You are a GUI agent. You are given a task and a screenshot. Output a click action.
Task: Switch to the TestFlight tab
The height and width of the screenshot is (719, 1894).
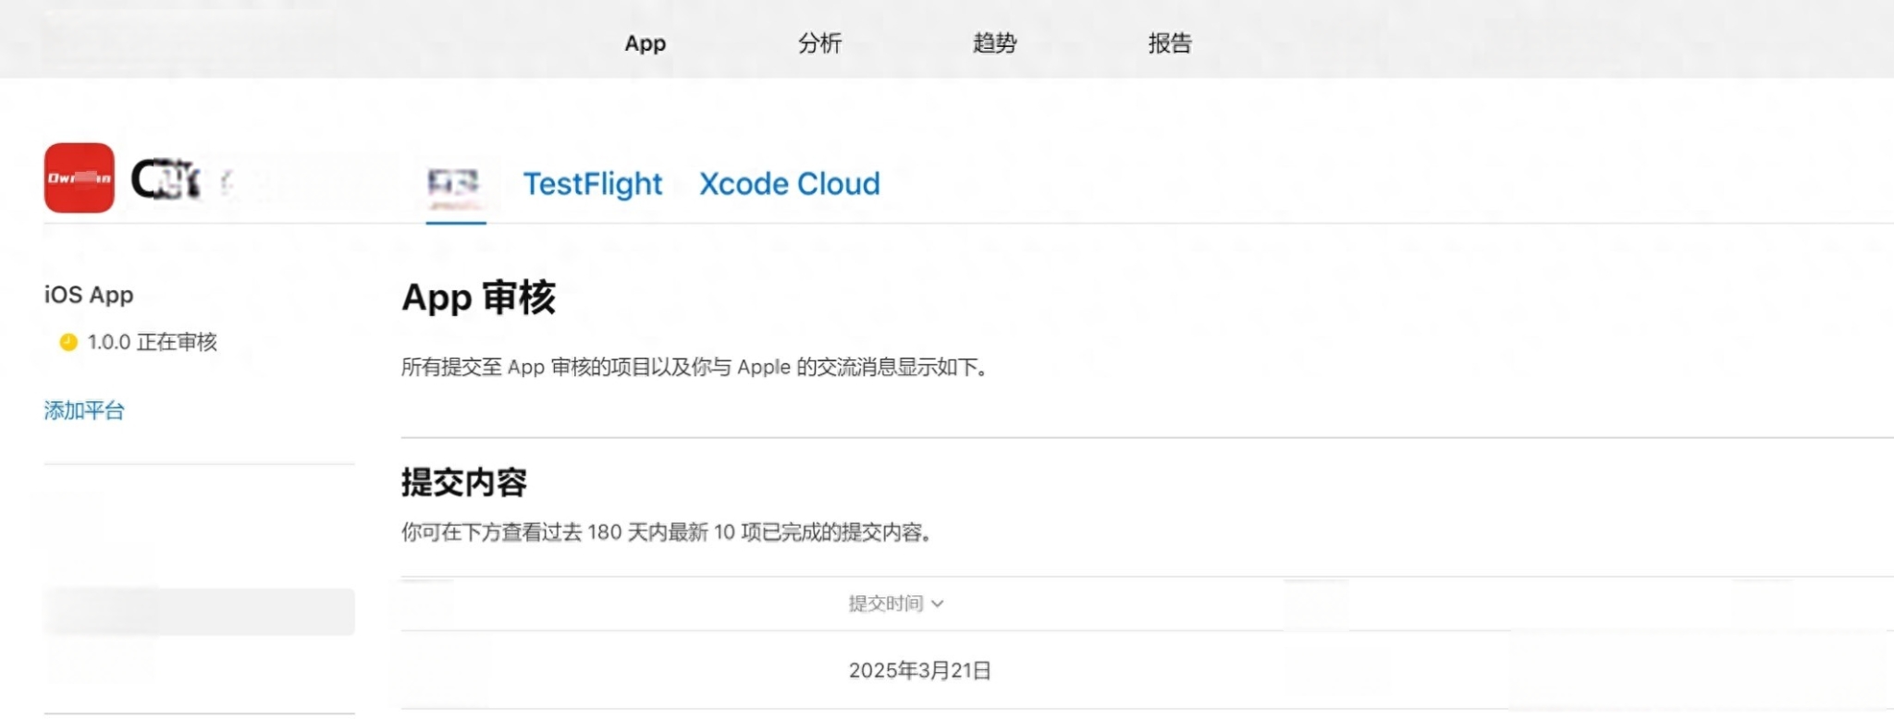(x=593, y=184)
